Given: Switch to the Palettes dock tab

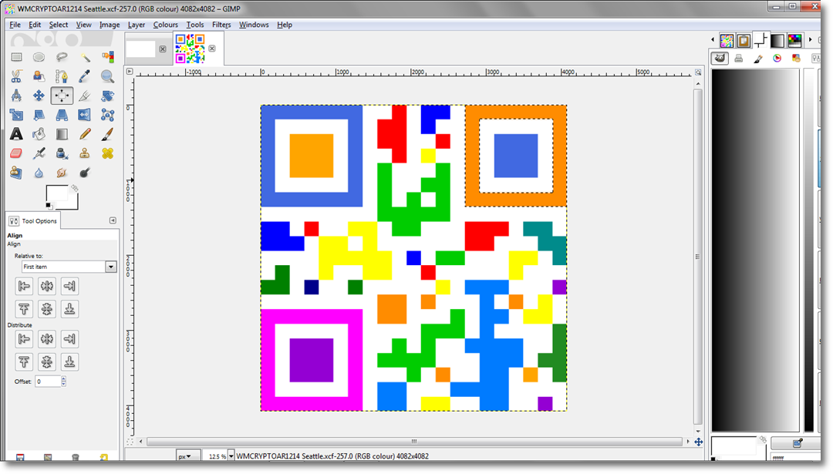Looking at the screenshot, I should point(794,40).
